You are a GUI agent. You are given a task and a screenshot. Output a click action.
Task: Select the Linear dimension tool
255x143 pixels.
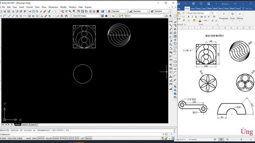click(171, 22)
